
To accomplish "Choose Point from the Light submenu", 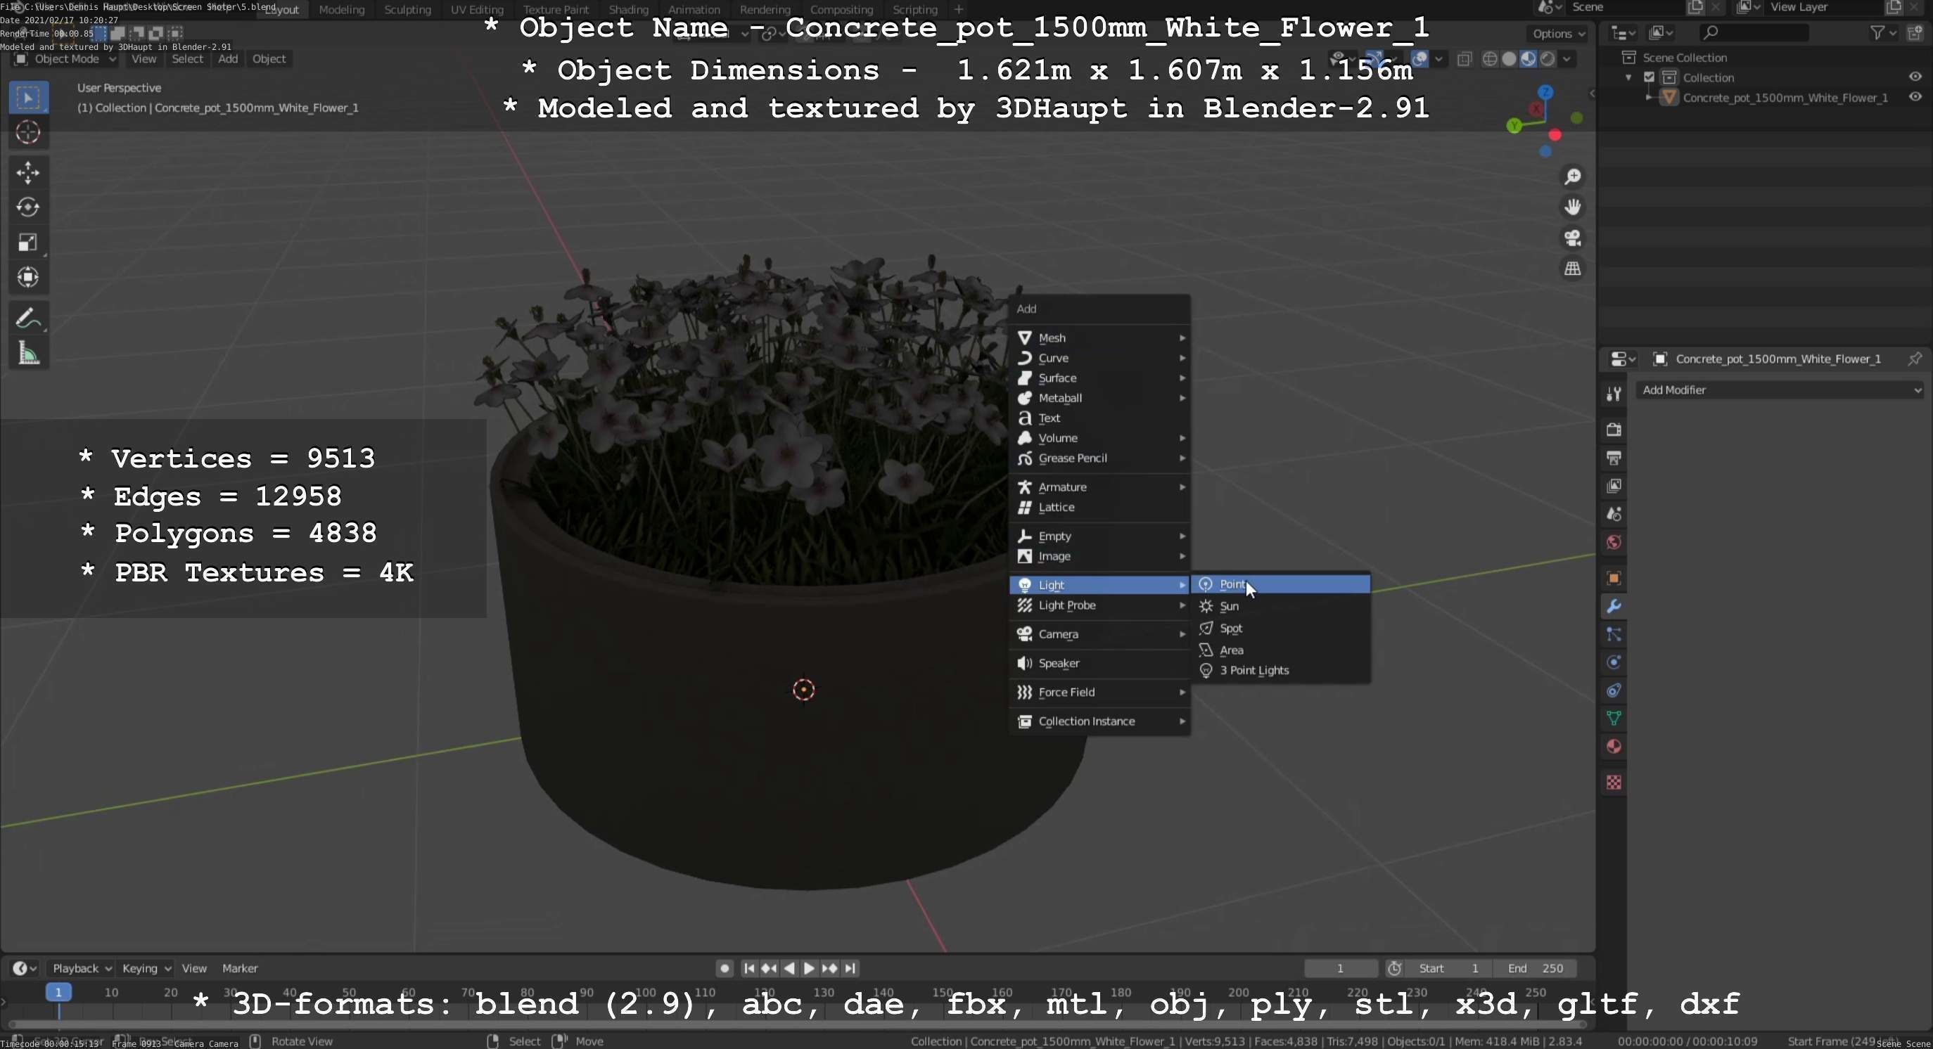I will click(x=1281, y=584).
